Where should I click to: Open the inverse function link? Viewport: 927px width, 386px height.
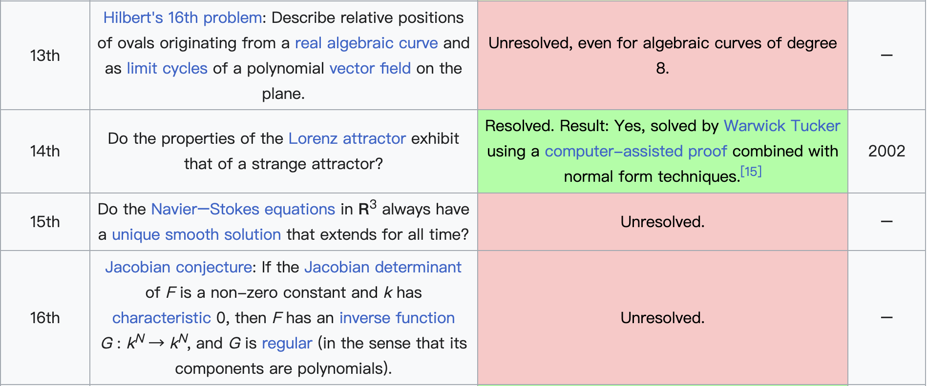(x=397, y=318)
